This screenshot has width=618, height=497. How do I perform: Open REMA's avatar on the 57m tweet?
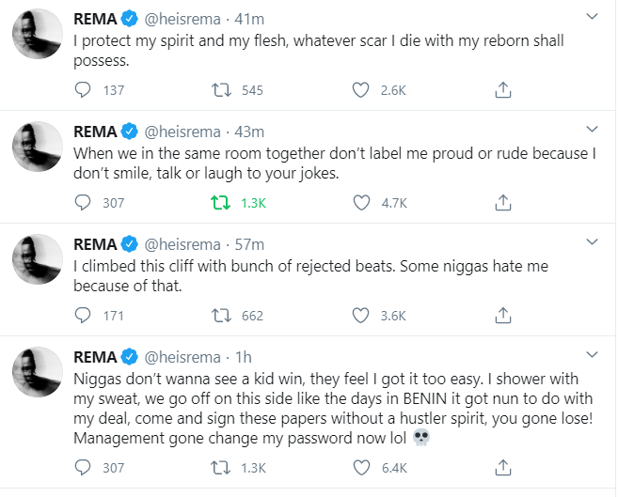pos(38,263)
